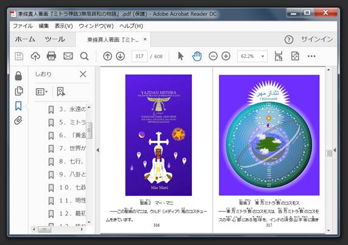This screenshot has width=348, height=245.
Task: Open the help question mark icon
Action: click(289, 40)
